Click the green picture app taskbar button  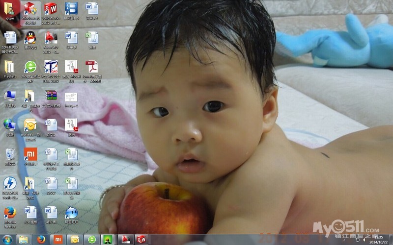(108, 240)
